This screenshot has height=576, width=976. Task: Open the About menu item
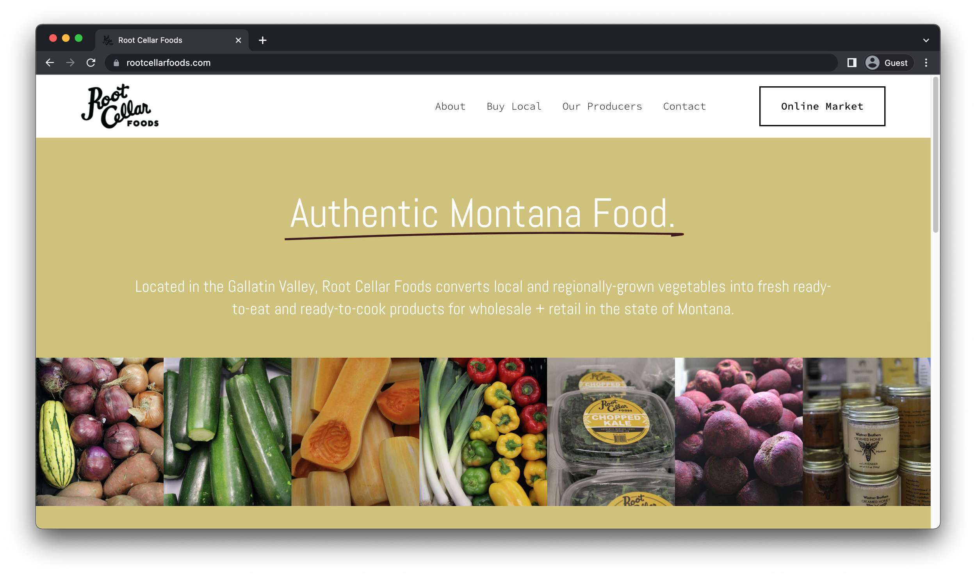click(x=450, y=107)
